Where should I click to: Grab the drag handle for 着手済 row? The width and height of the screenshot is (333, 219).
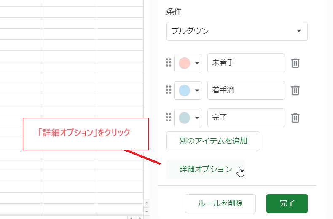[169, 90]
